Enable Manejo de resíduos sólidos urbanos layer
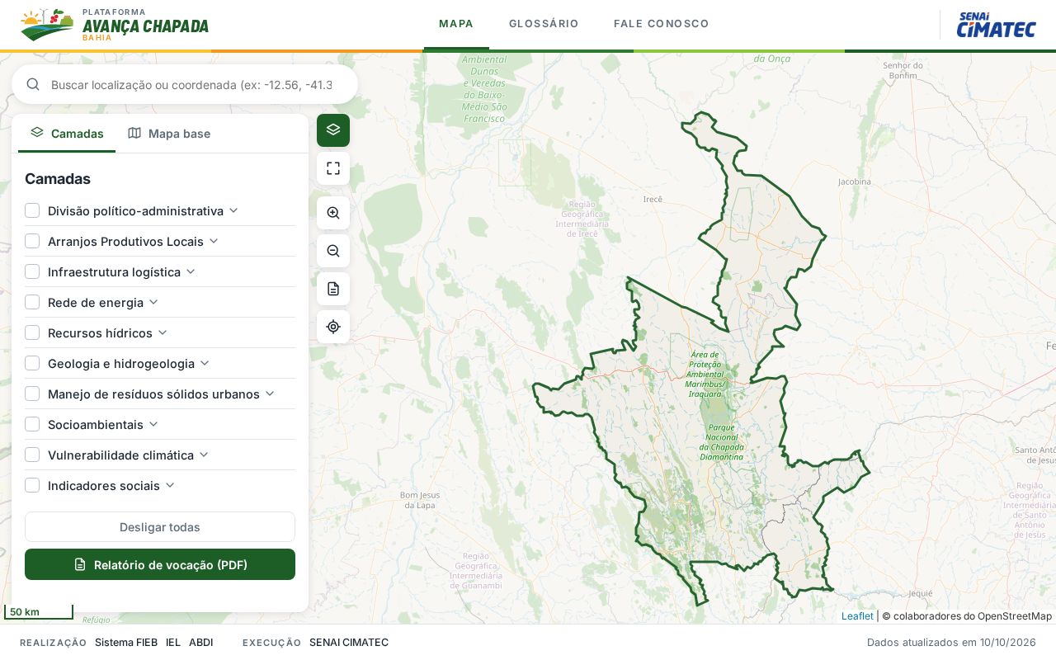This screenshot has height=660, width=1056. (x=32, y=394)
